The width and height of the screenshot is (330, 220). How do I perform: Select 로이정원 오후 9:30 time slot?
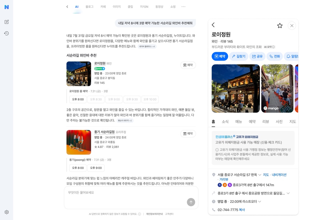pyautogui.click(x=132, y=99)
